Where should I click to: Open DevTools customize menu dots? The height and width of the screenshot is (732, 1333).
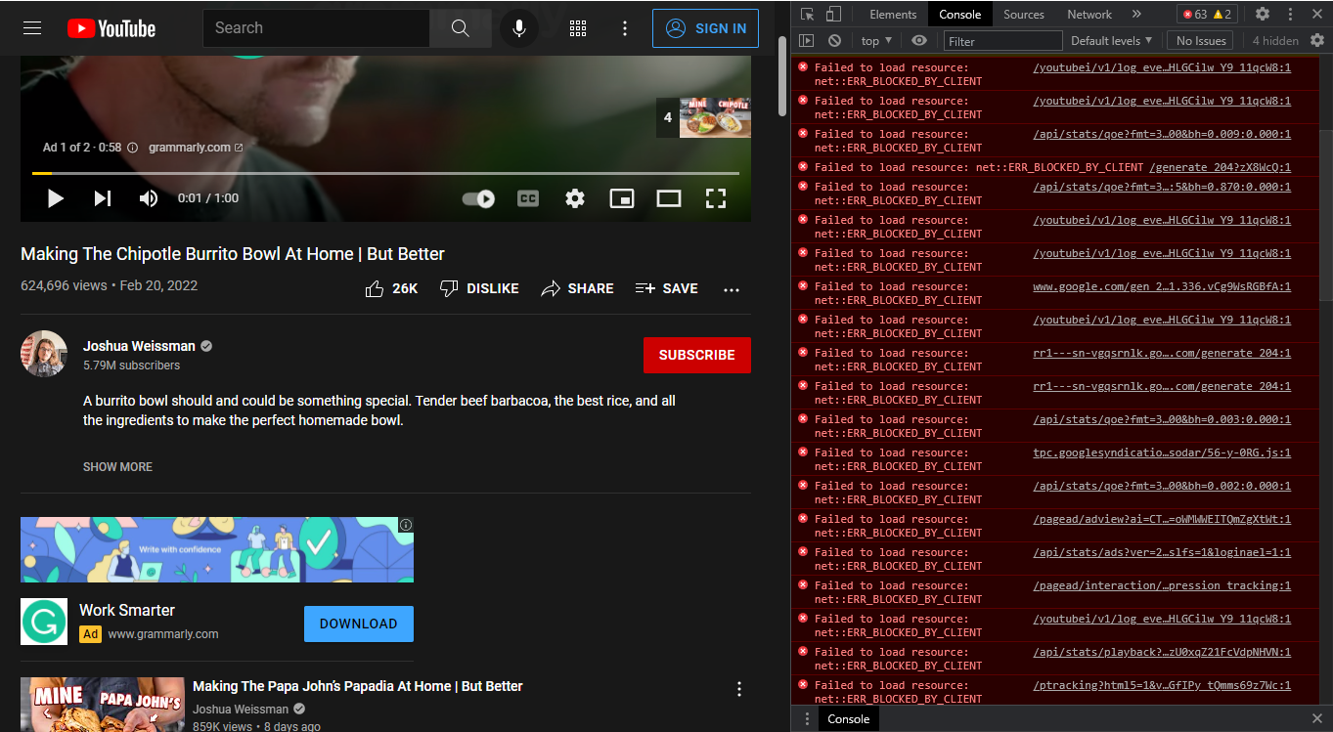pyautogui.click(x=1291, y=14)
